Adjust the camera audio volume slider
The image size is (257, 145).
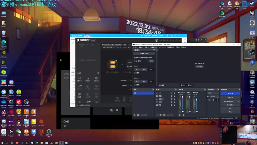pos(190,103)
